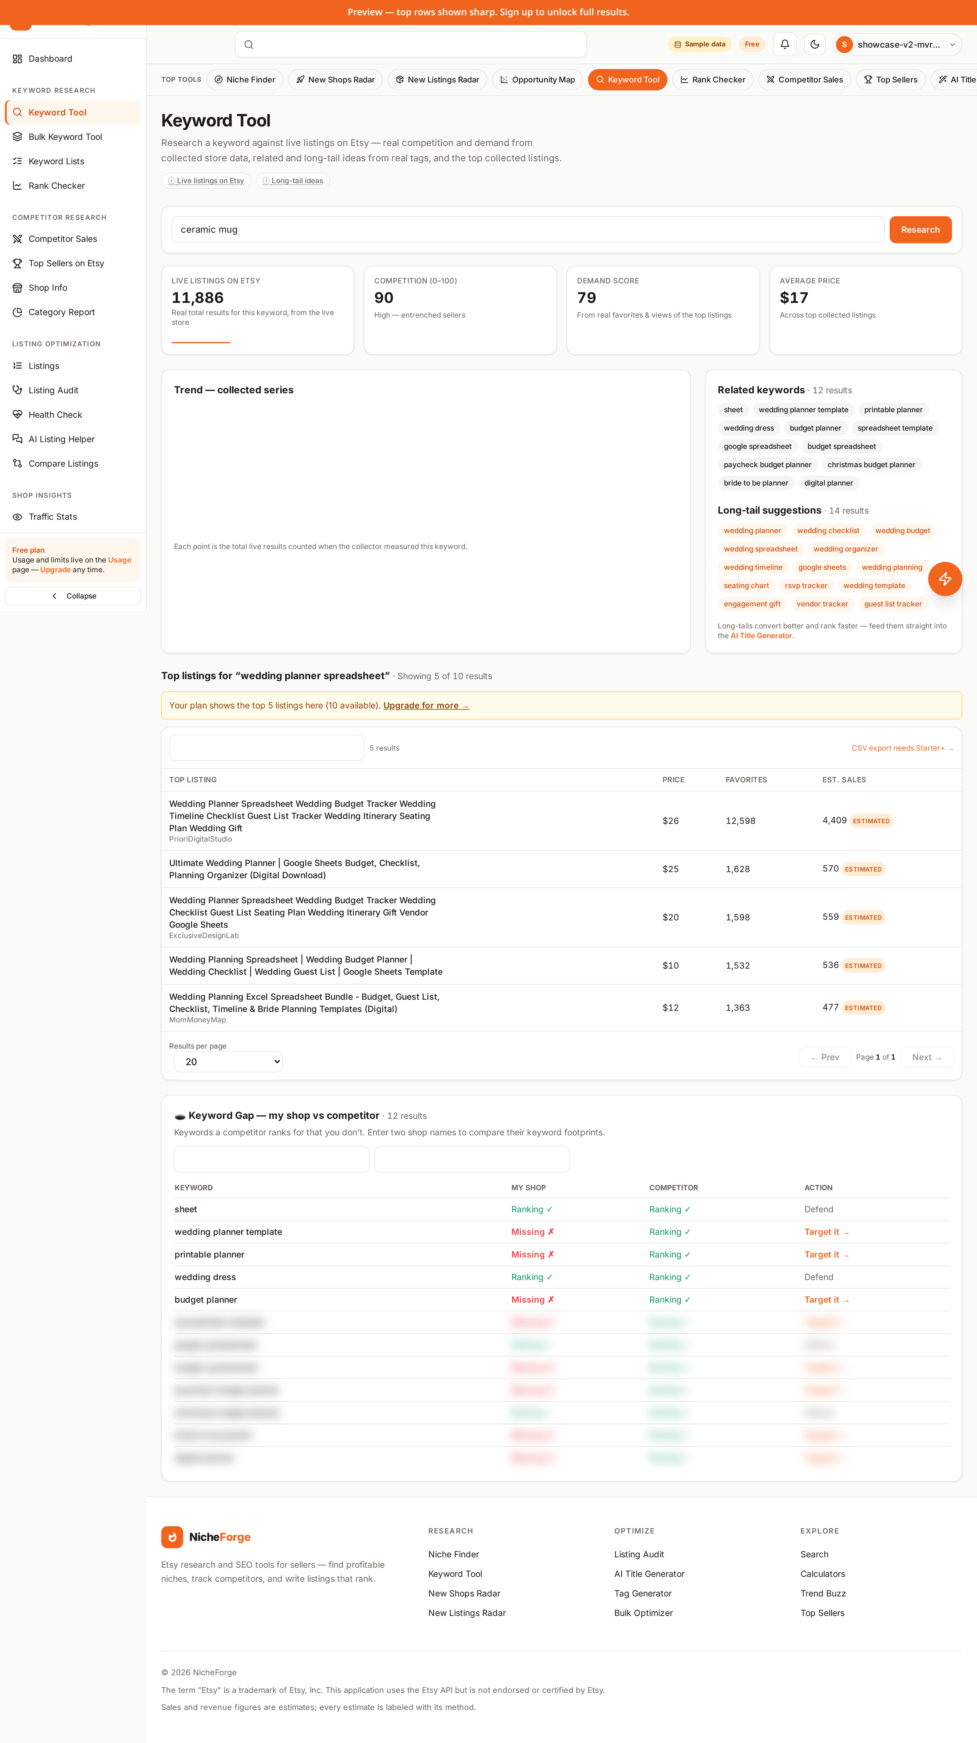Click Compare Listings icon in sidebar
The height and width of the screenshot is (1743, 977).
(18, 464)
